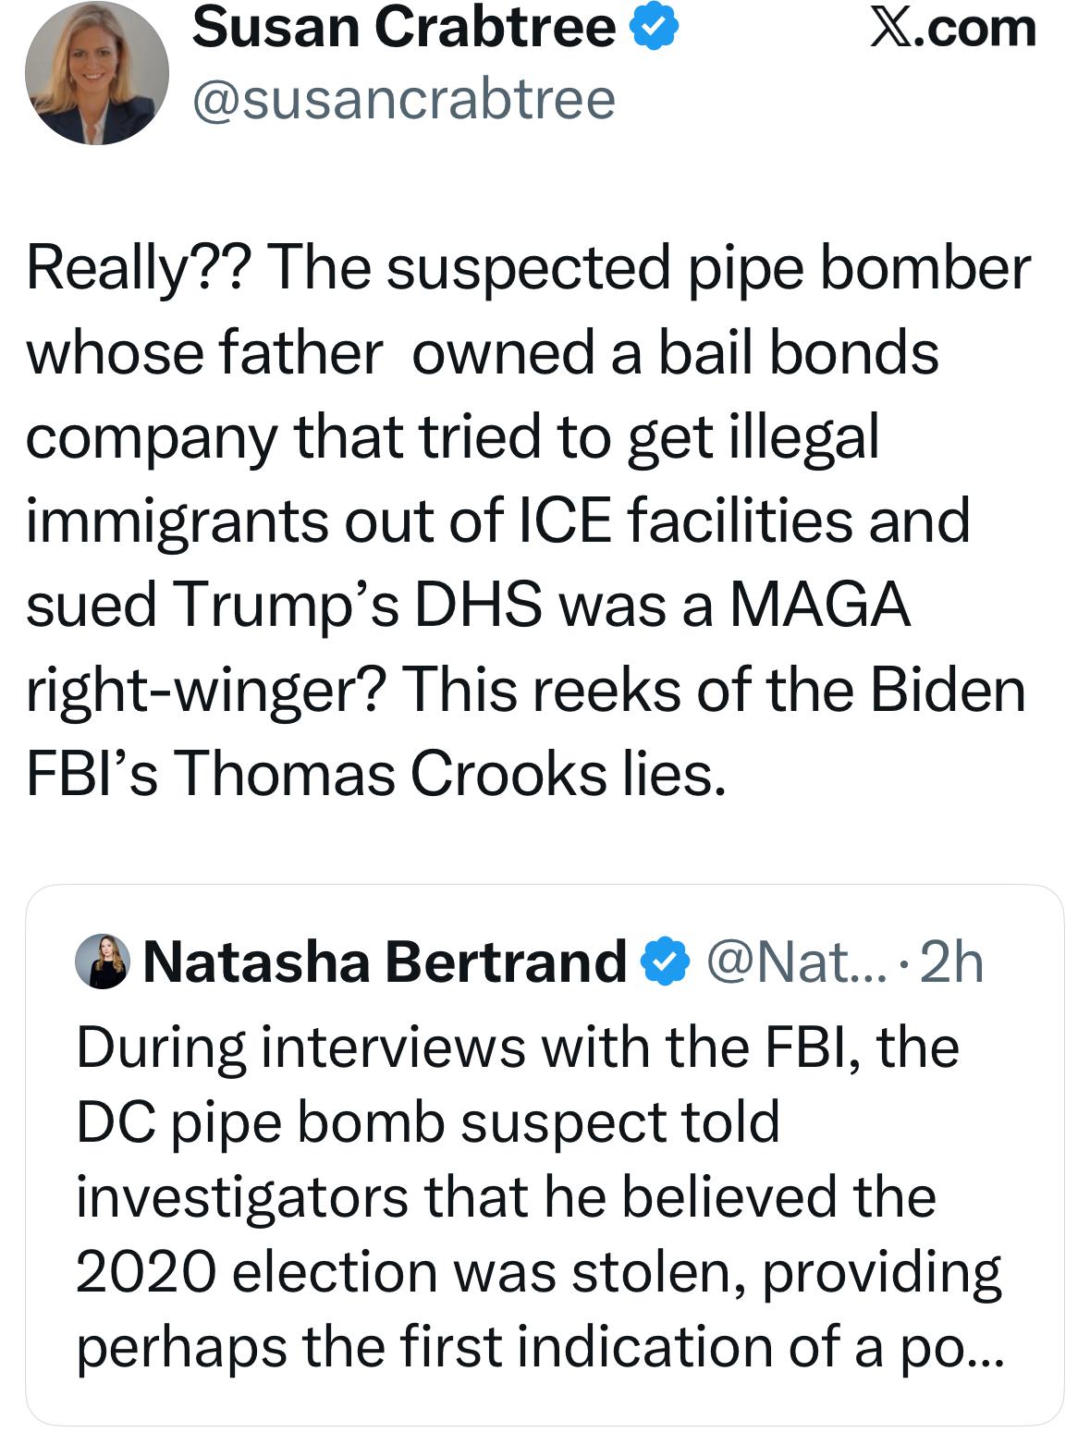Screen dimensions: 1090x1445
Task: Open the truncated @Nat... handle
Action: (x=797, y=961)
